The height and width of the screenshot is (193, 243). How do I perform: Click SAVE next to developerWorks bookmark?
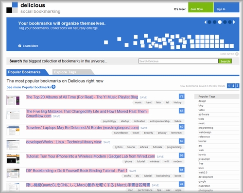tap(106, 142)
